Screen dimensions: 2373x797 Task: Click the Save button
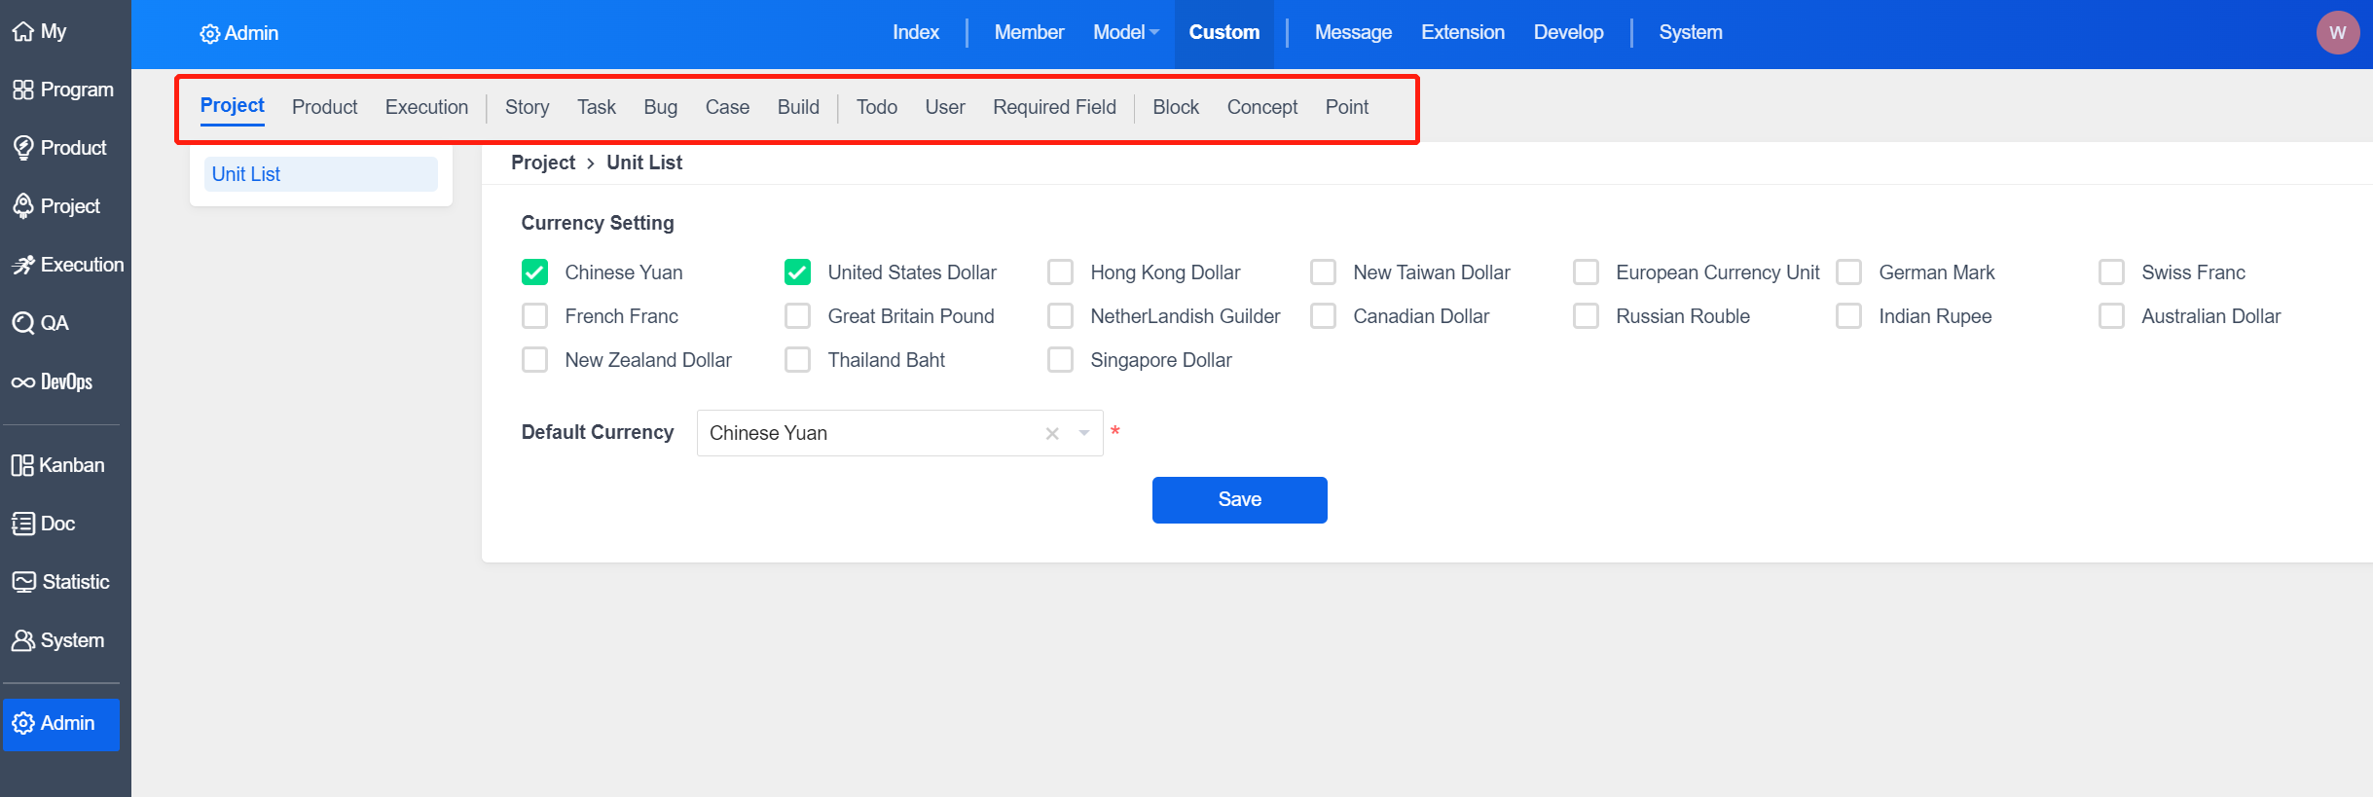(1239, 499)
